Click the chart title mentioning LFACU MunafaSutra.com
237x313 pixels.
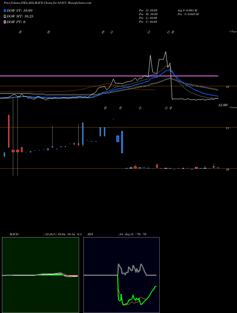click(x=47, y=3)
